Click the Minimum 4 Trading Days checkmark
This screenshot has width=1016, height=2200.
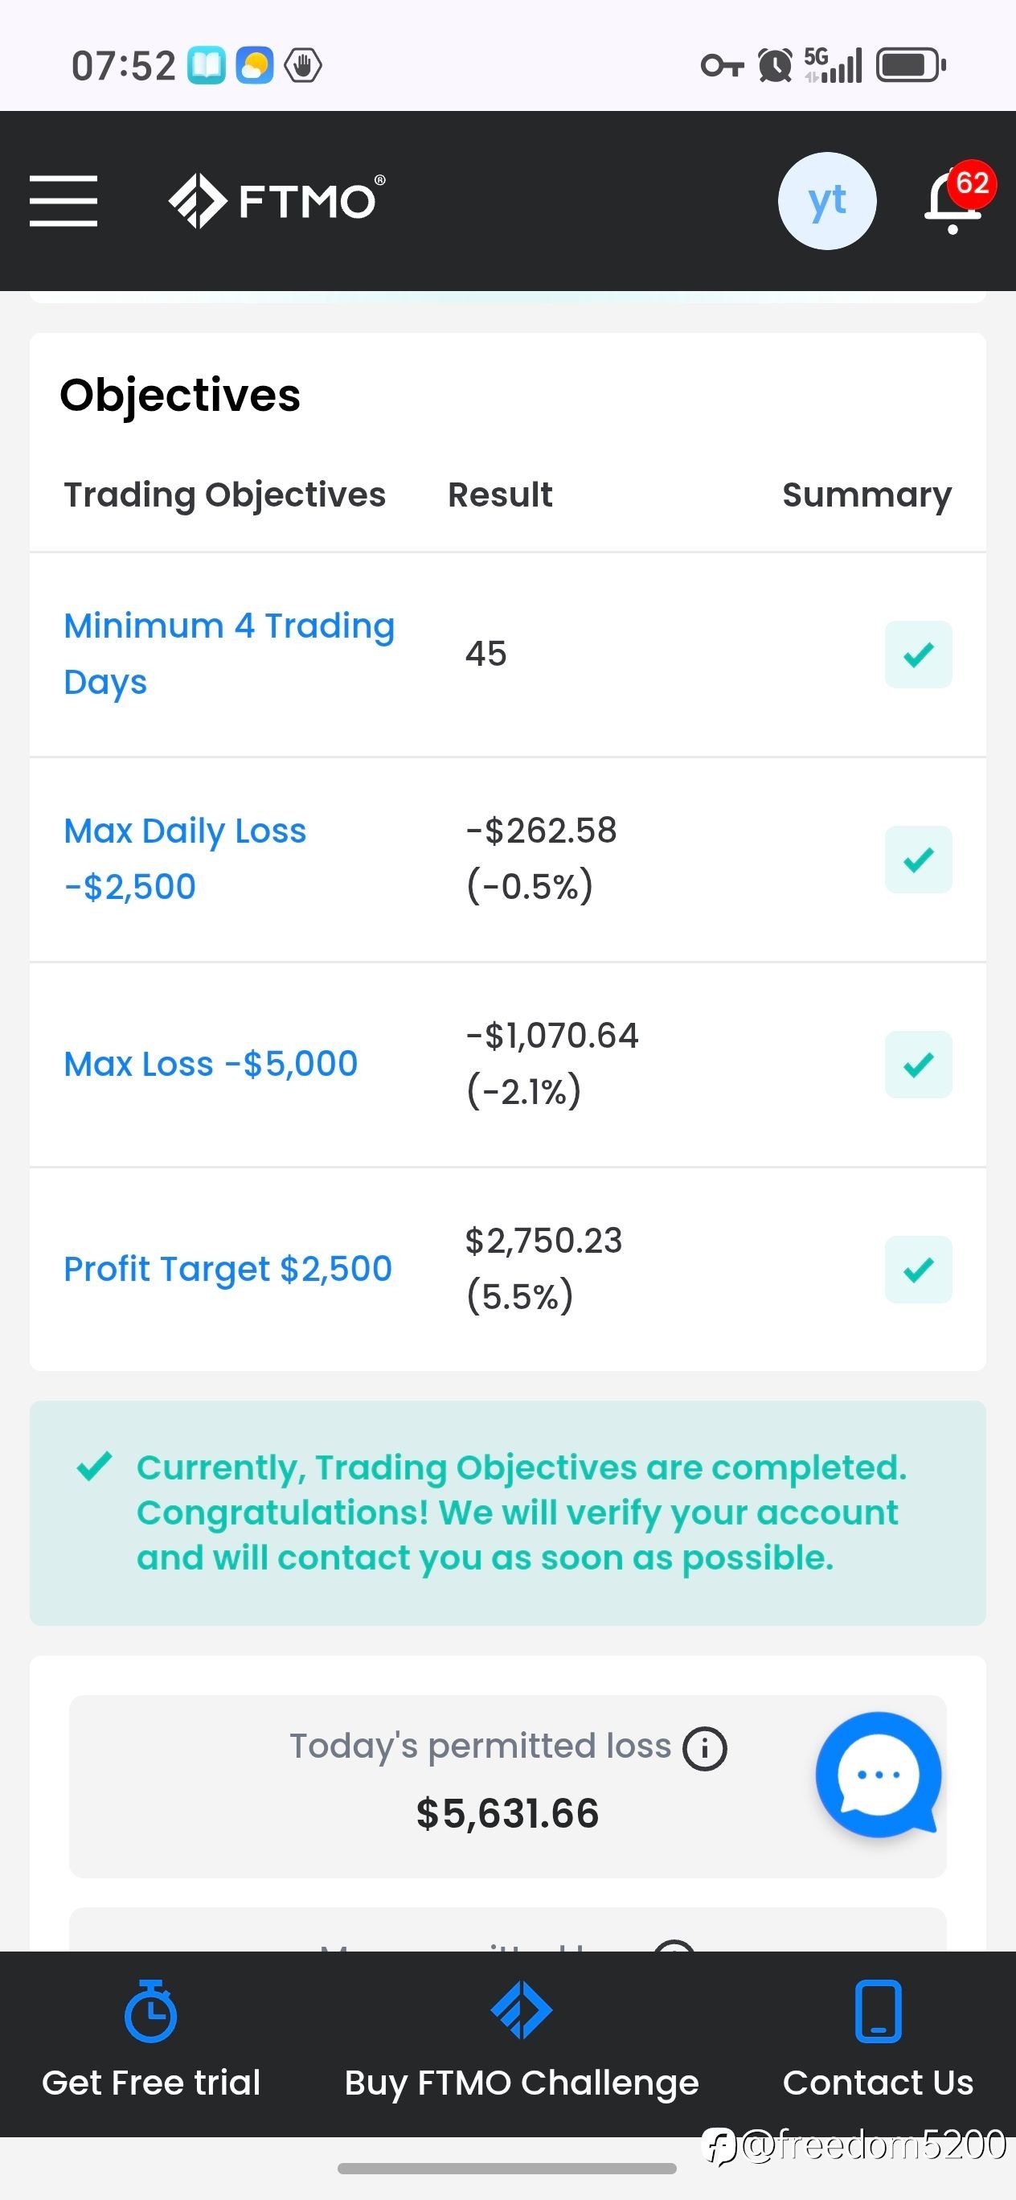click(x=918, y=655)
